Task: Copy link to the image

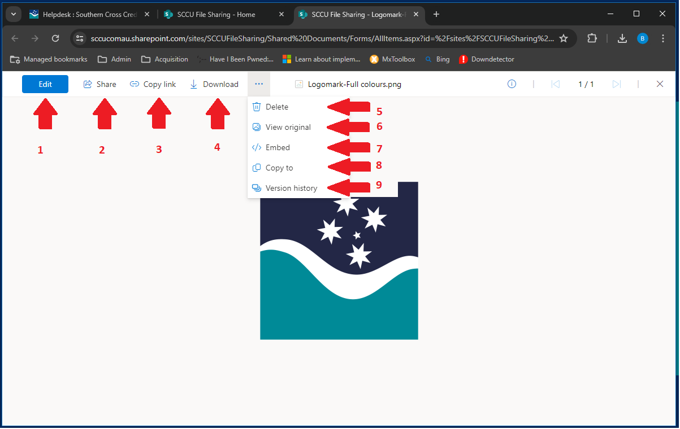Action: click(153, 84)
